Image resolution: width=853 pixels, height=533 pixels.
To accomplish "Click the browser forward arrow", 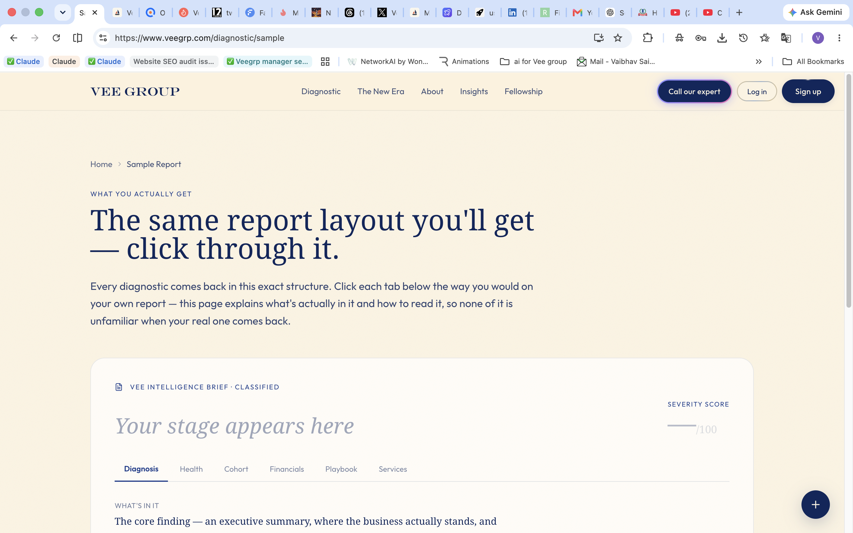I will (35, 38).
